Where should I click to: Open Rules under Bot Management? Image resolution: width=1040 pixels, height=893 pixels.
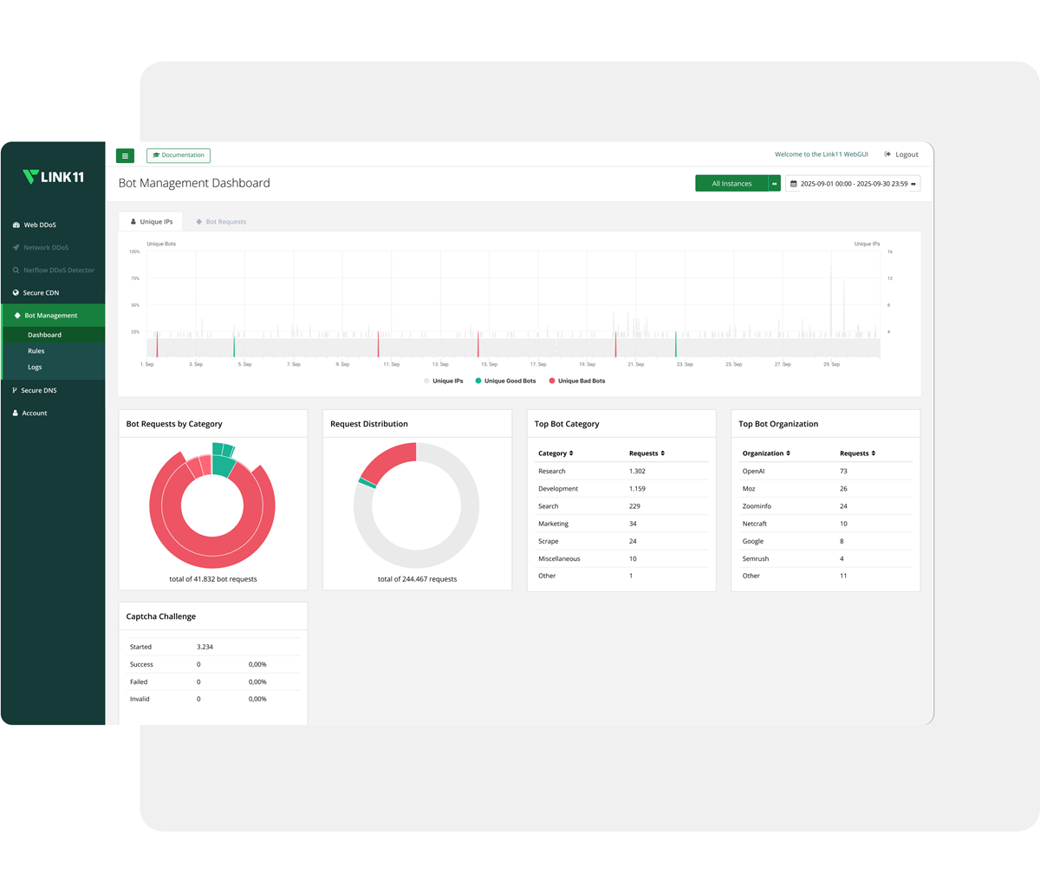36,351
